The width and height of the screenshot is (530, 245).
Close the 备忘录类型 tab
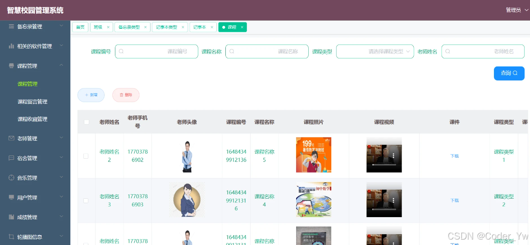tap(145, 27)
